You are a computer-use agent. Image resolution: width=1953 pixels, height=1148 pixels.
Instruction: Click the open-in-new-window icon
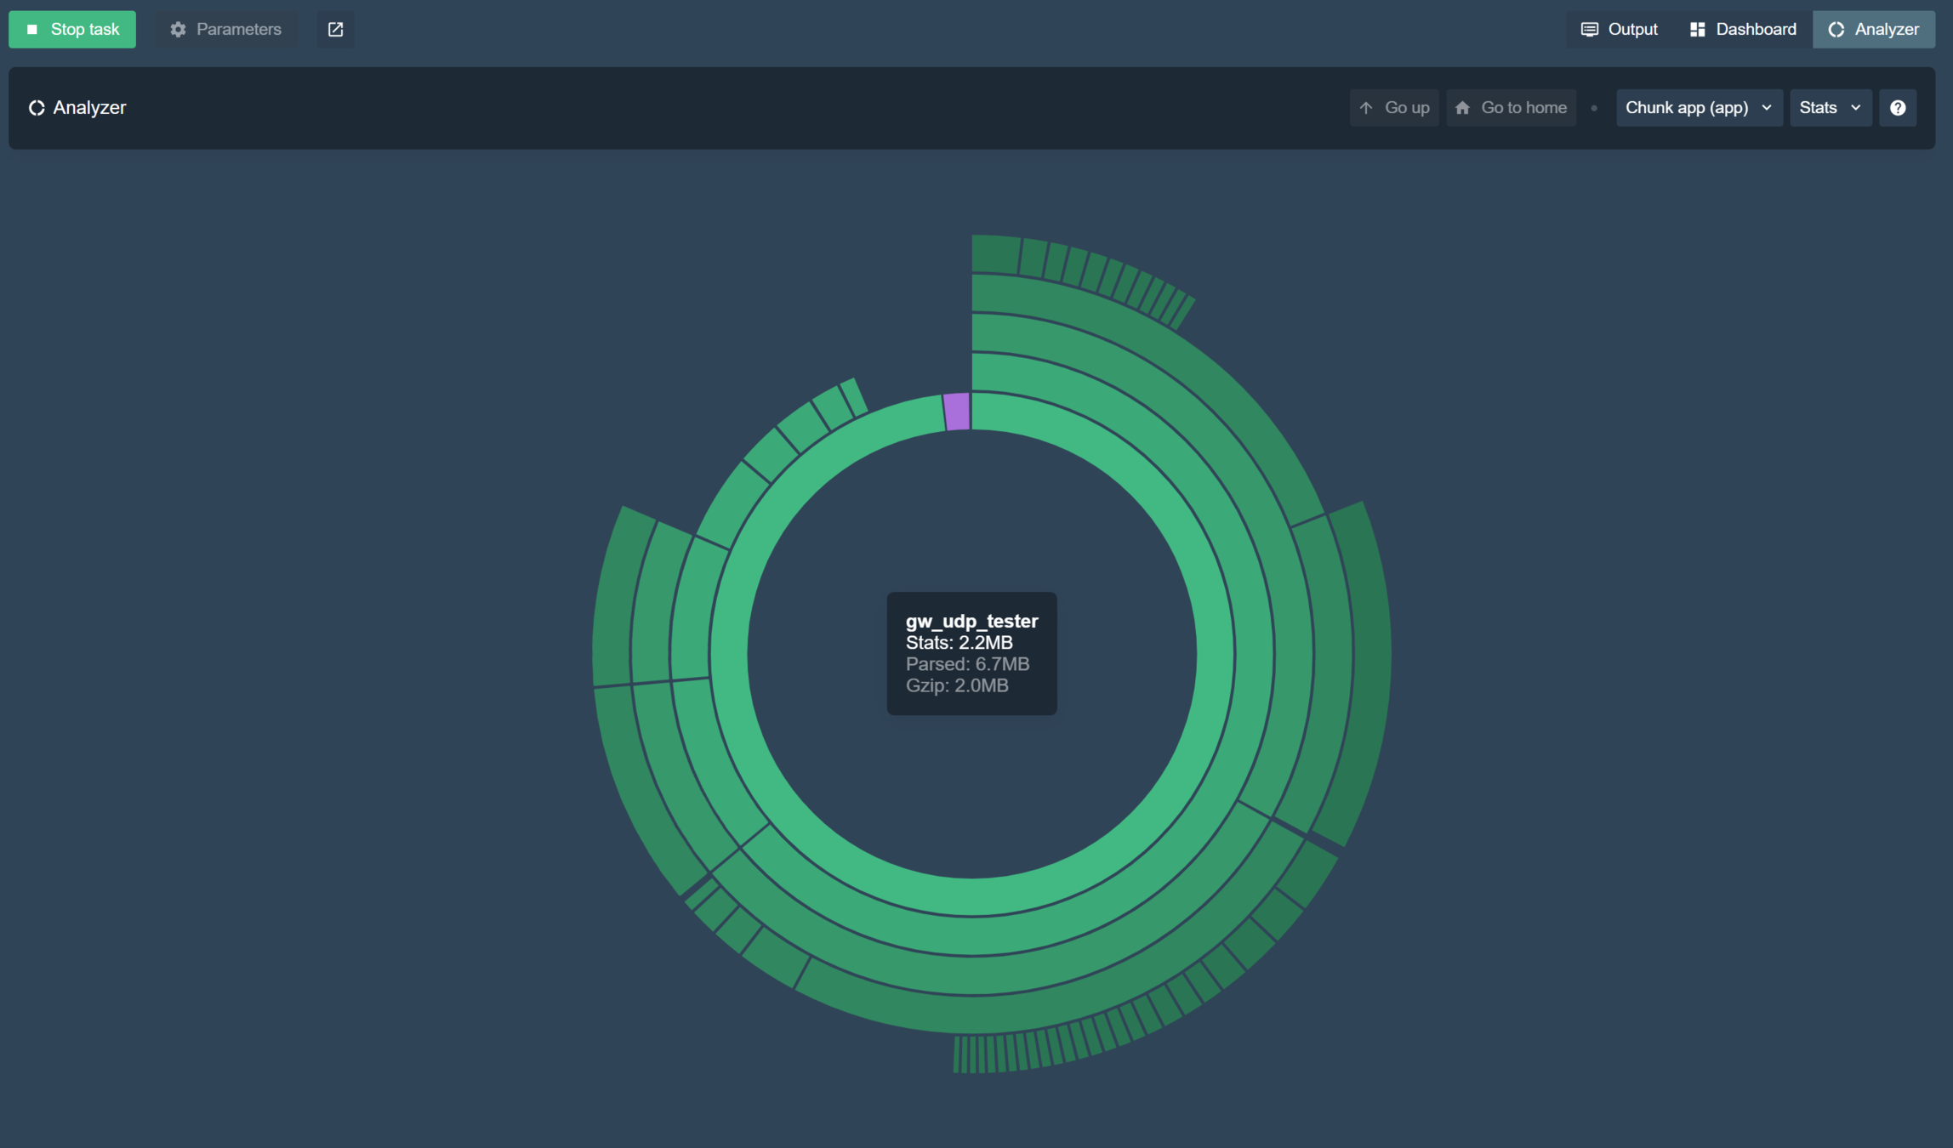point(335,29)
